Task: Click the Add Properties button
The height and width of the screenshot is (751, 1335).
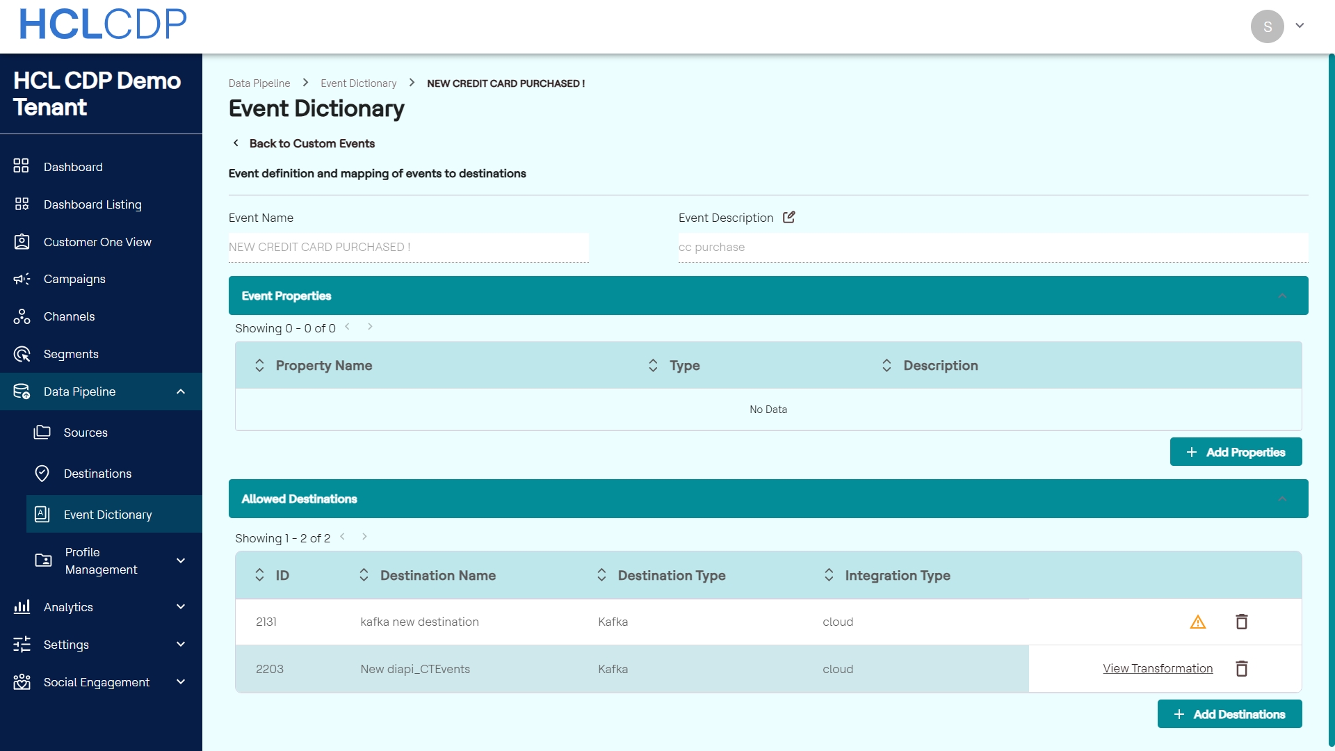Action: tap(1236, 452)
